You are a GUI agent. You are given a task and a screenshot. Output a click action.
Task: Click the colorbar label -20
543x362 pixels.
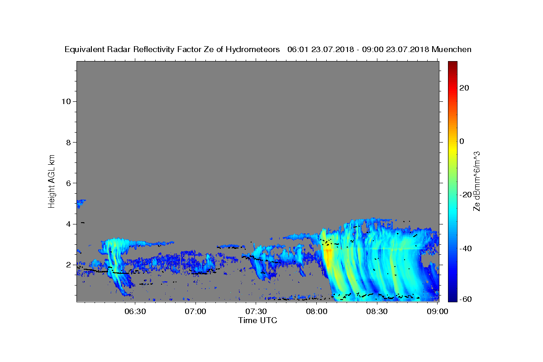(x=466, y=195)
